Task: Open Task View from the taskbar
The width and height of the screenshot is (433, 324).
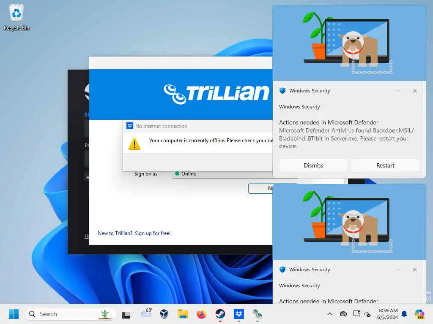Action: pos(126,314)
